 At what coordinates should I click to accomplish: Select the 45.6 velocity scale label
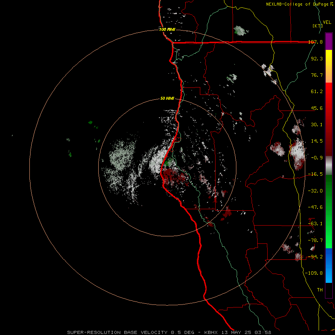pos(317,108)
